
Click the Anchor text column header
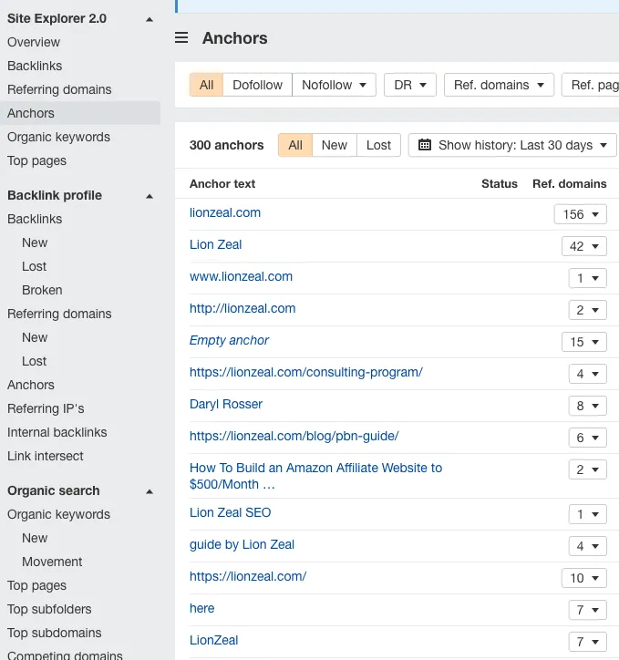click(x=222, y=184)
